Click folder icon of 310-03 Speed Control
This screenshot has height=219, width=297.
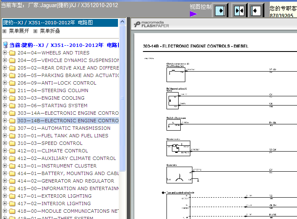coord(12,143)
